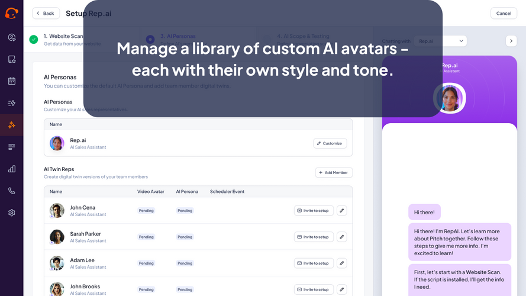Invite Adam Lee to setup
Image resolution: width=526 pixels, height=296 pixels.
(x=314, y=263)
